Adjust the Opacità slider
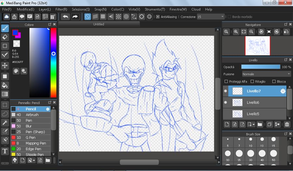 point(261,67)
